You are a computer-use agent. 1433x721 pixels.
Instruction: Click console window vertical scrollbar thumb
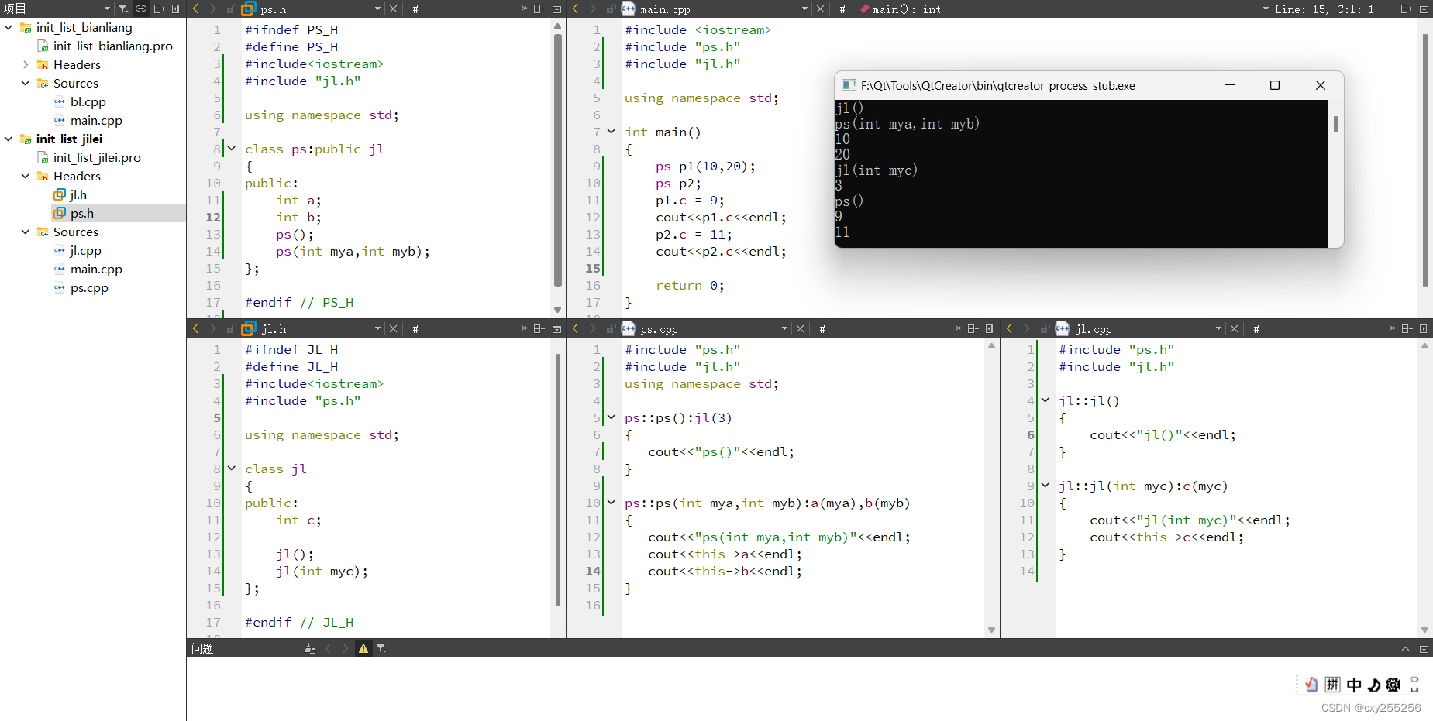pos(1336,124)
